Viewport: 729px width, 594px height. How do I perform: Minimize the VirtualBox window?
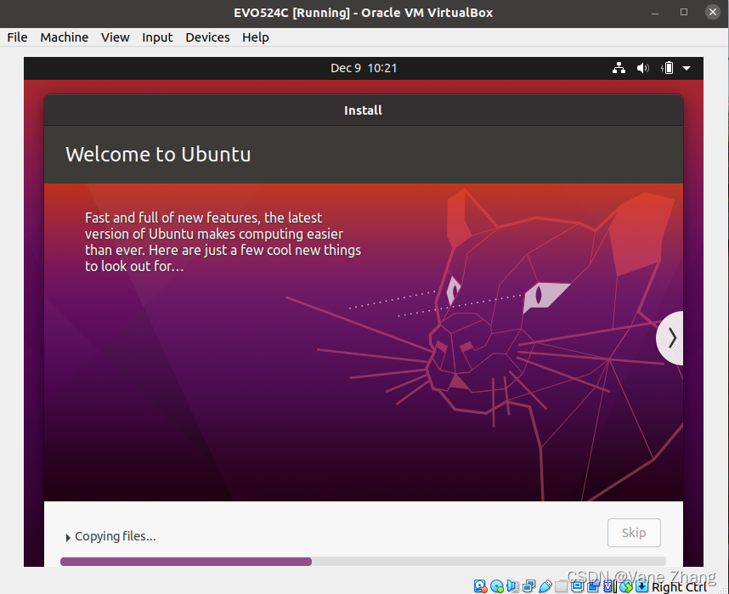click(x=654, y=13)
